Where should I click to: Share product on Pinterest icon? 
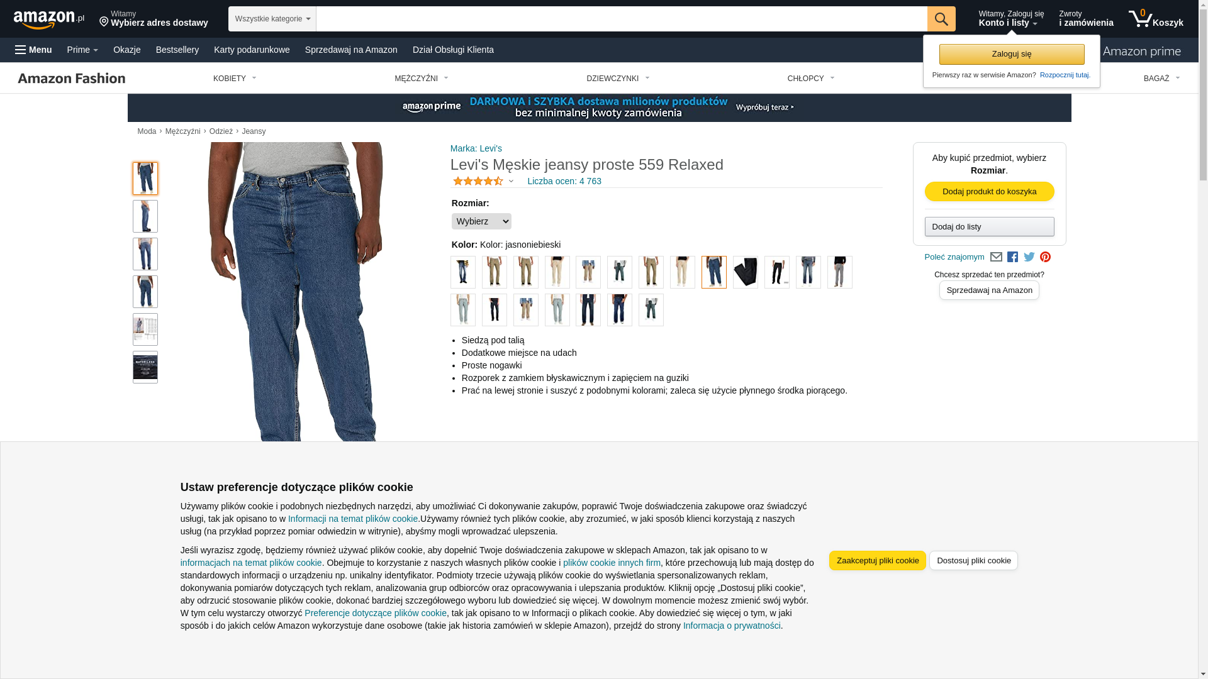point(1046,257)
